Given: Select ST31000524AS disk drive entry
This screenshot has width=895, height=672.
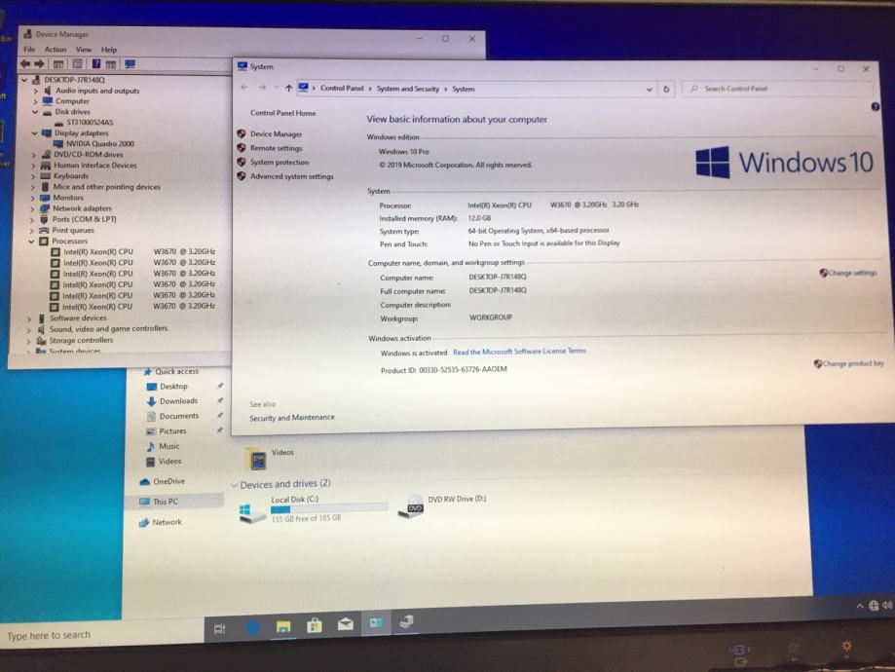Looking at the screenshot, I should [90, 122].
